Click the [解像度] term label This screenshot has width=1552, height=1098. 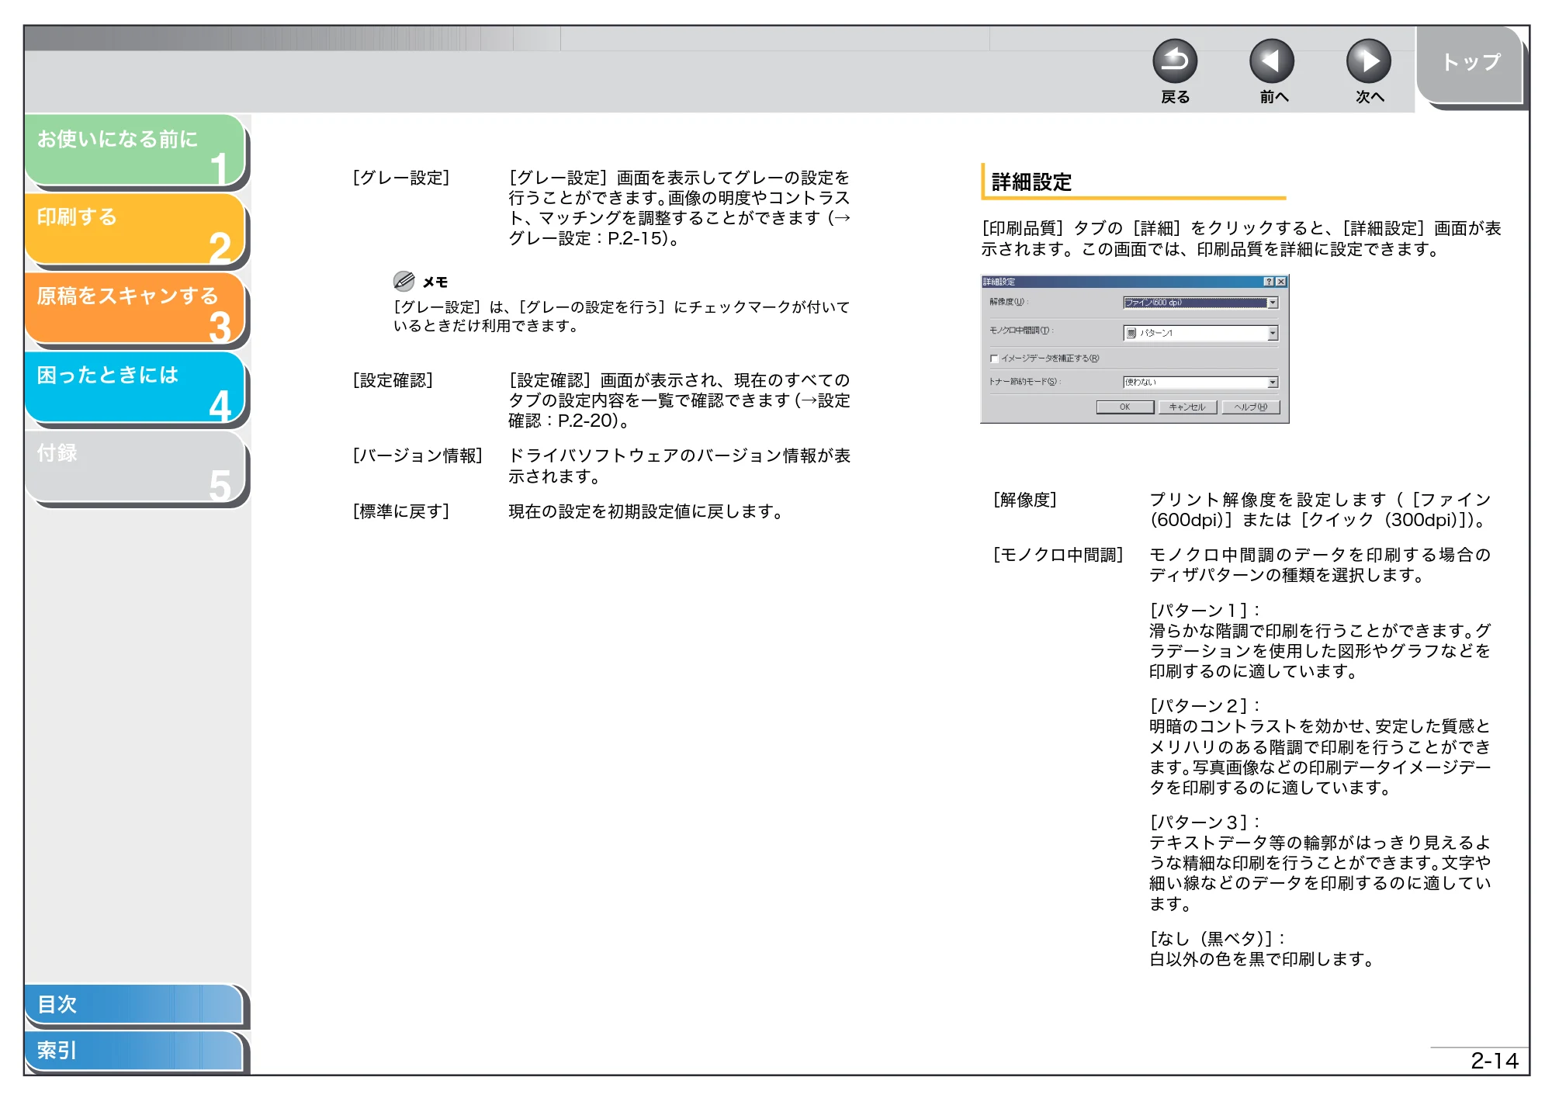pos(1024,500)
